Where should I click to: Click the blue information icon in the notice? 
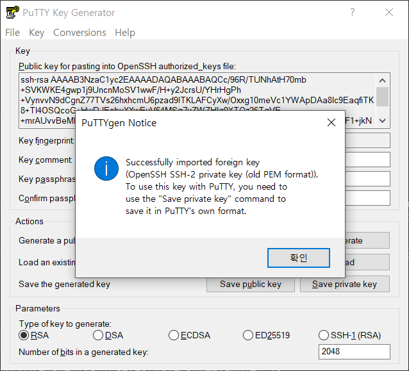coord(106,169)
